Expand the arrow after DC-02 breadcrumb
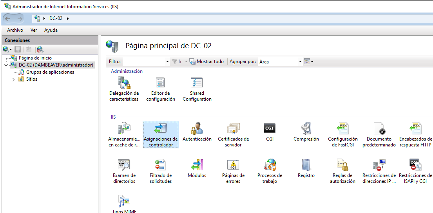This screenshot has width=433, height=213. [x=68, y=18]
